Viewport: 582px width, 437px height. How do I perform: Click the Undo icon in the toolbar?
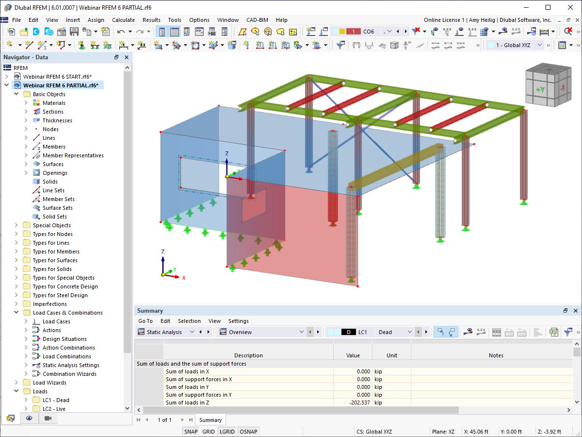(122, 31)
